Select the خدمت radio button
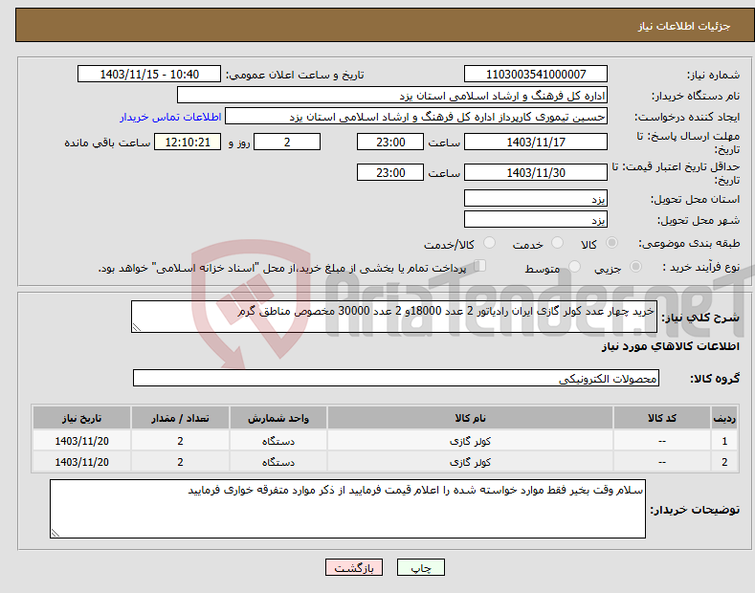This screenshot has width=755, height=593. click(x=557, y=243)
